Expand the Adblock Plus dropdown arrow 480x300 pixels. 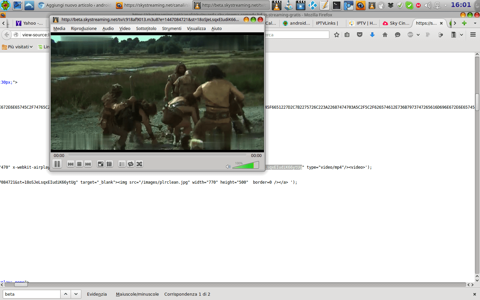[418, 35]
